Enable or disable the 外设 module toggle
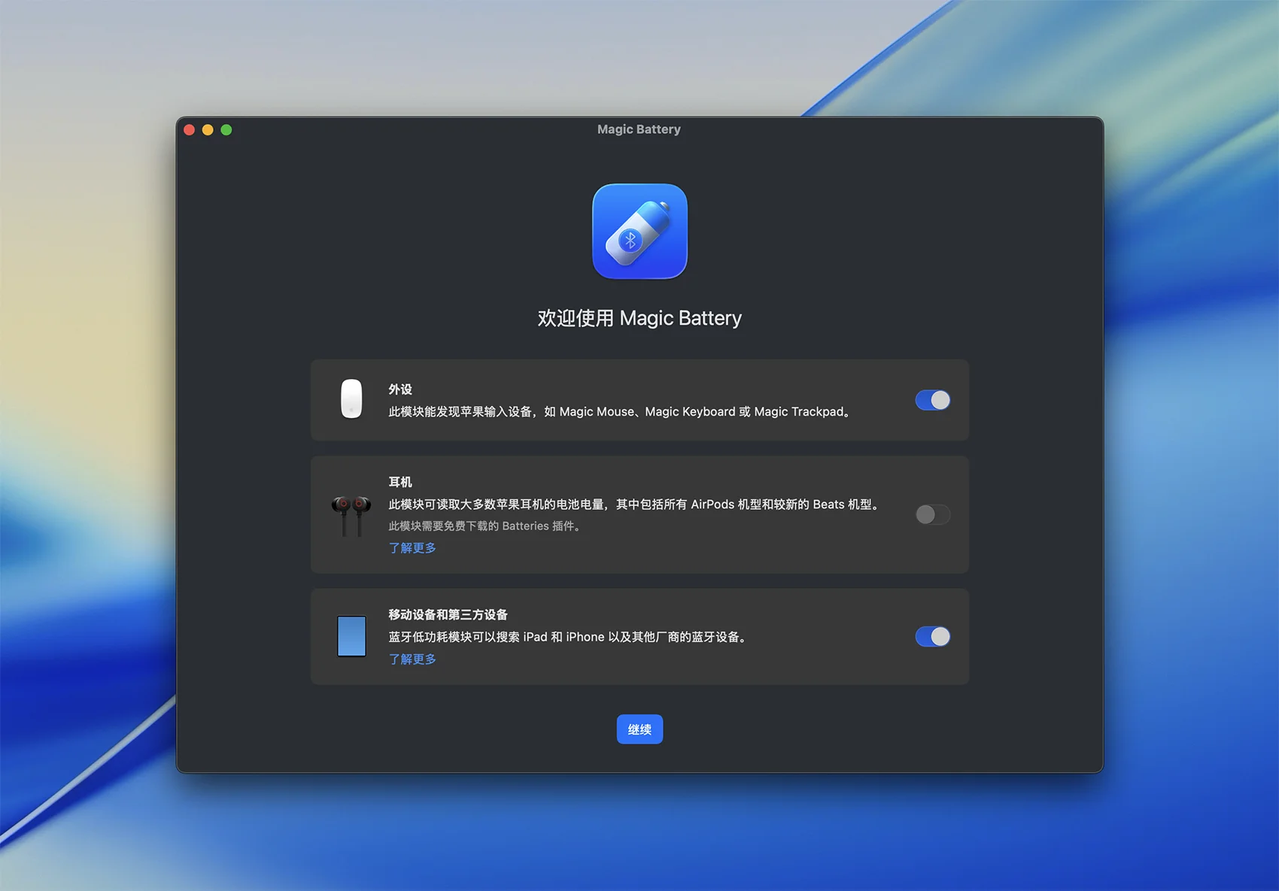 932,400
